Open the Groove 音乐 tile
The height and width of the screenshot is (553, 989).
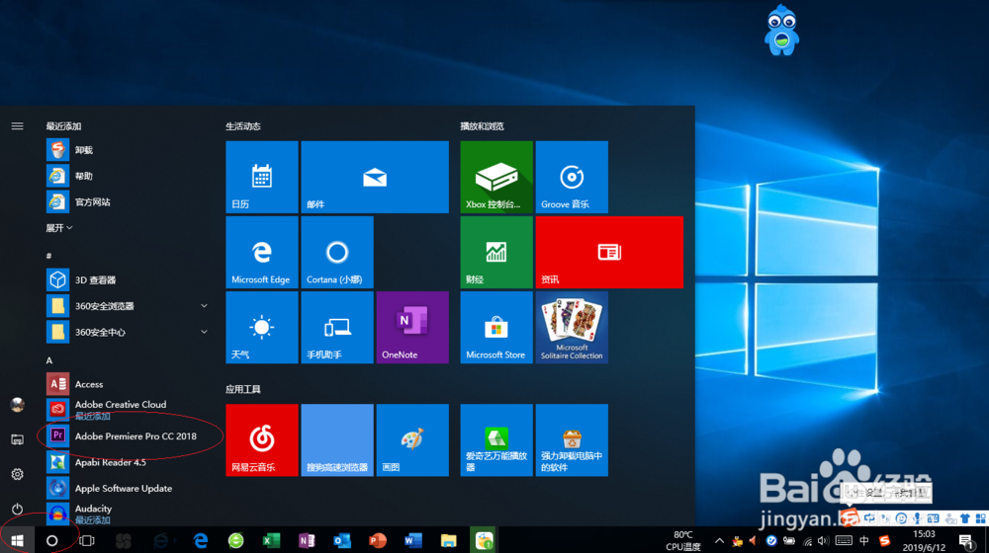[x=572, y=177]
